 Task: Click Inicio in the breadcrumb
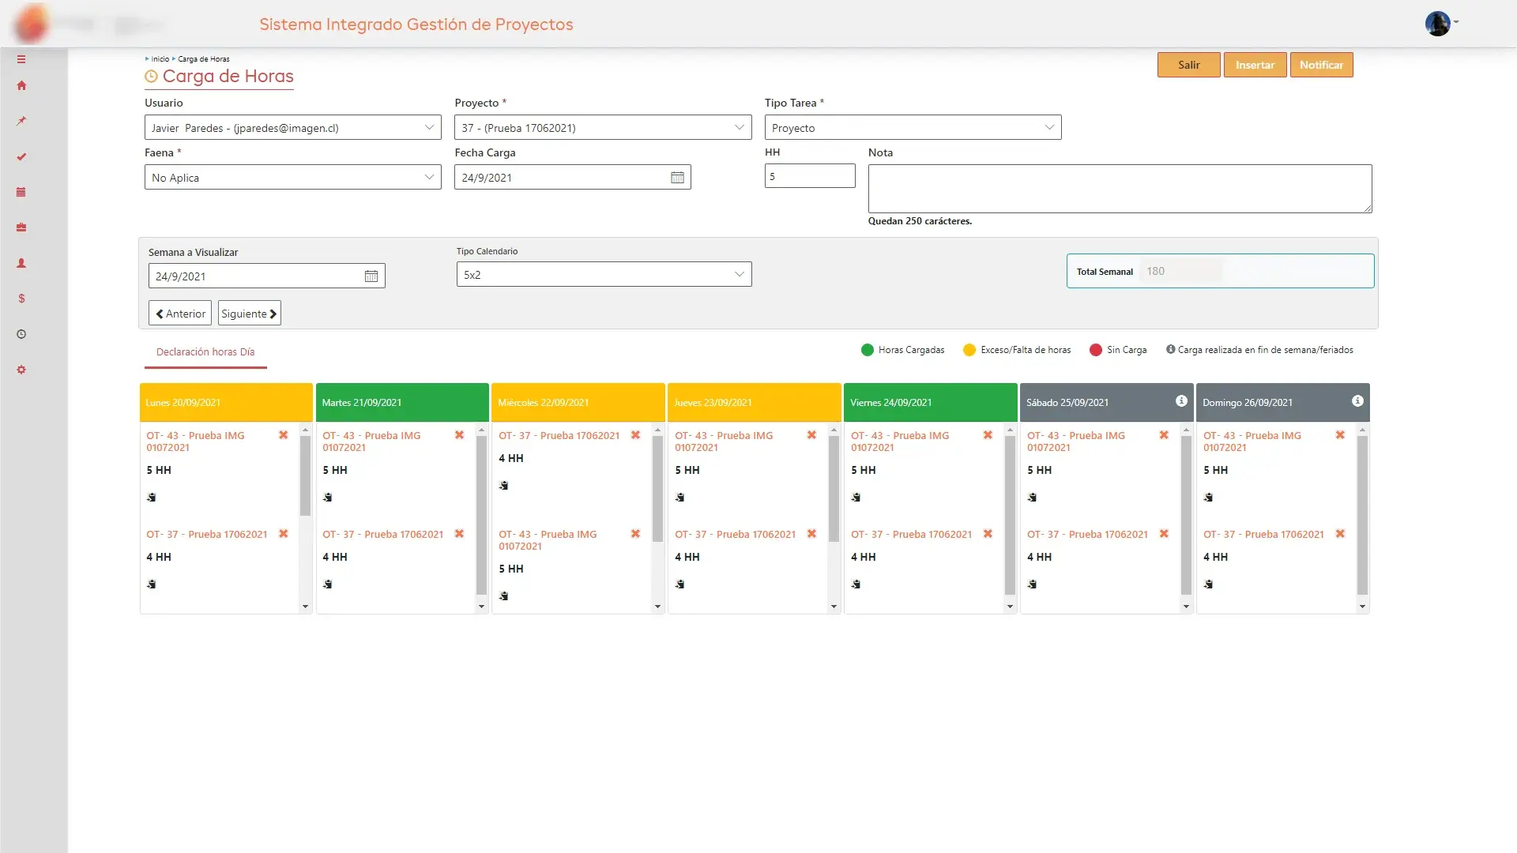[160, 59]
